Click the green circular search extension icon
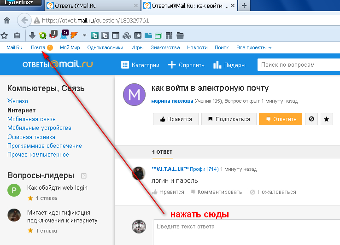Viewport: 340px width, 245px height. point(42,35)
